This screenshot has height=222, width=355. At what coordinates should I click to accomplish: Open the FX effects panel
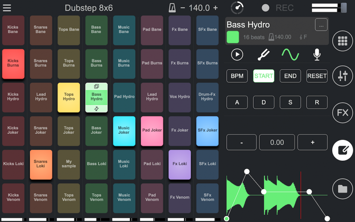[342, 113]
